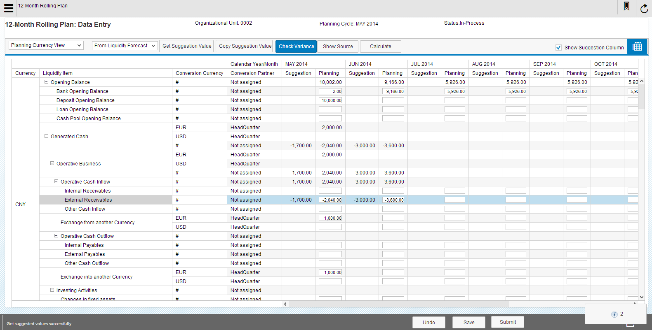Click the Currency column header
652x330 pixels.
click(26, 73)
